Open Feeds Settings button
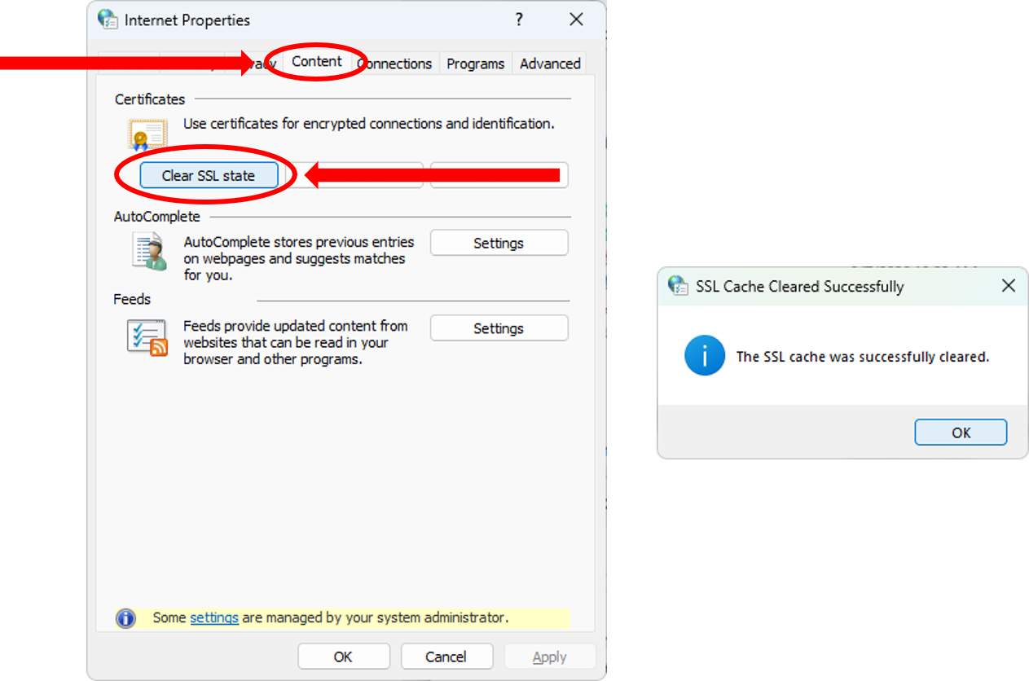This screenshot has width=1029, height=681. 499,328
